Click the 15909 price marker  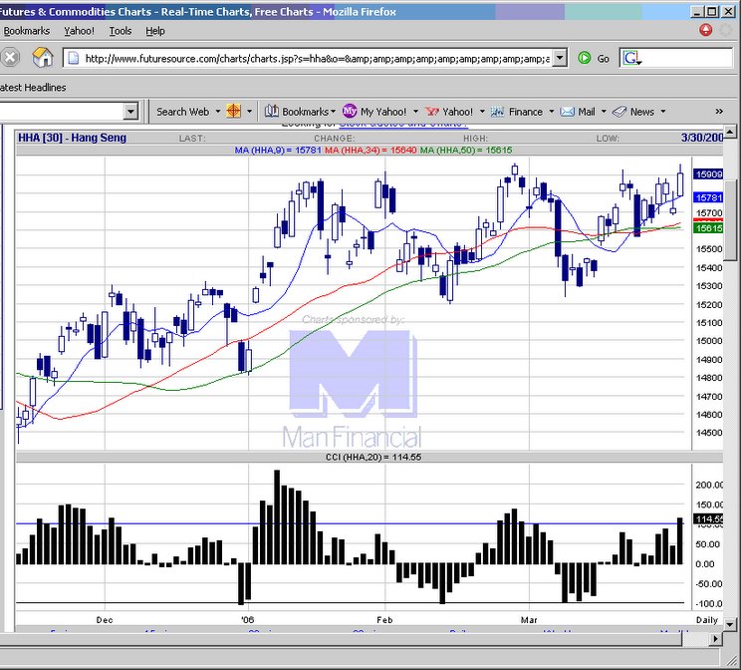tap(708, 174)
